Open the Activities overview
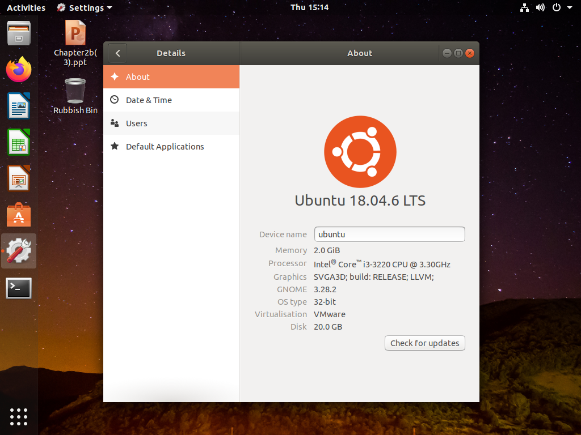The height and width of the screenshot is (435, 581). coord(26,7)
